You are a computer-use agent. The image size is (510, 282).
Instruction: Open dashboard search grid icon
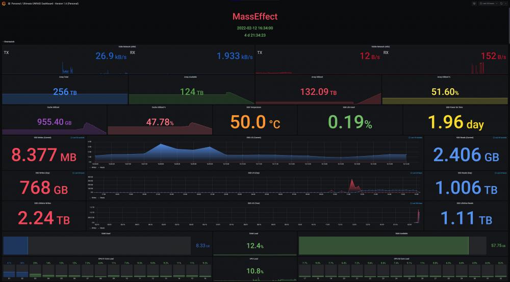[9, 4]
